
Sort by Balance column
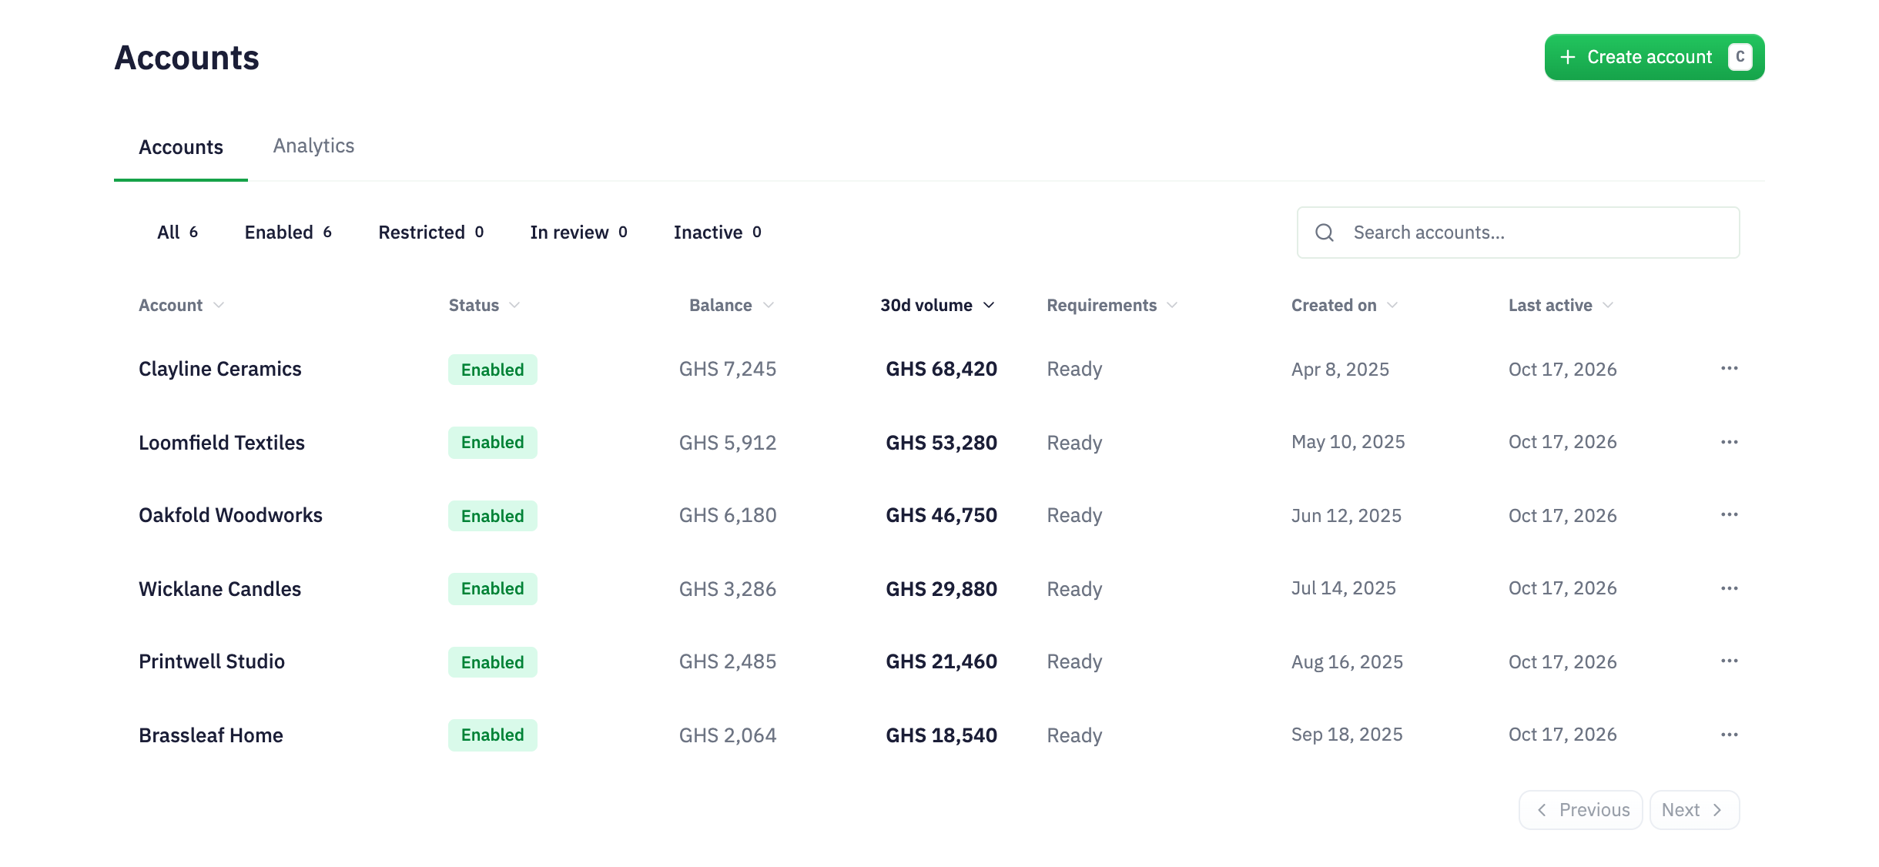tap(732, 306)
